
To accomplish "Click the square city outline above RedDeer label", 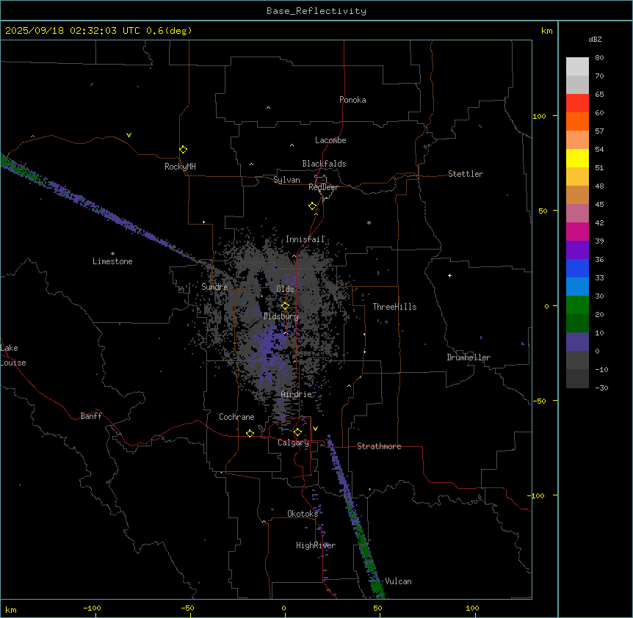I will click(x=321, y=179).
